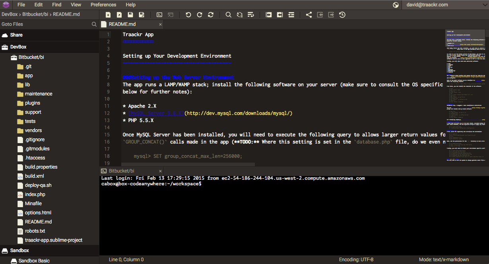Focus the Goto Files input field
489x264 pixels.
tap(45, 24)
